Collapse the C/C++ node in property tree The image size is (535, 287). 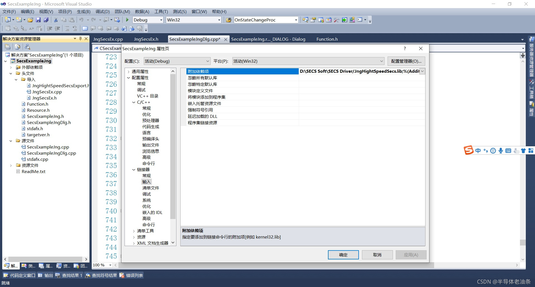(134, 102)
